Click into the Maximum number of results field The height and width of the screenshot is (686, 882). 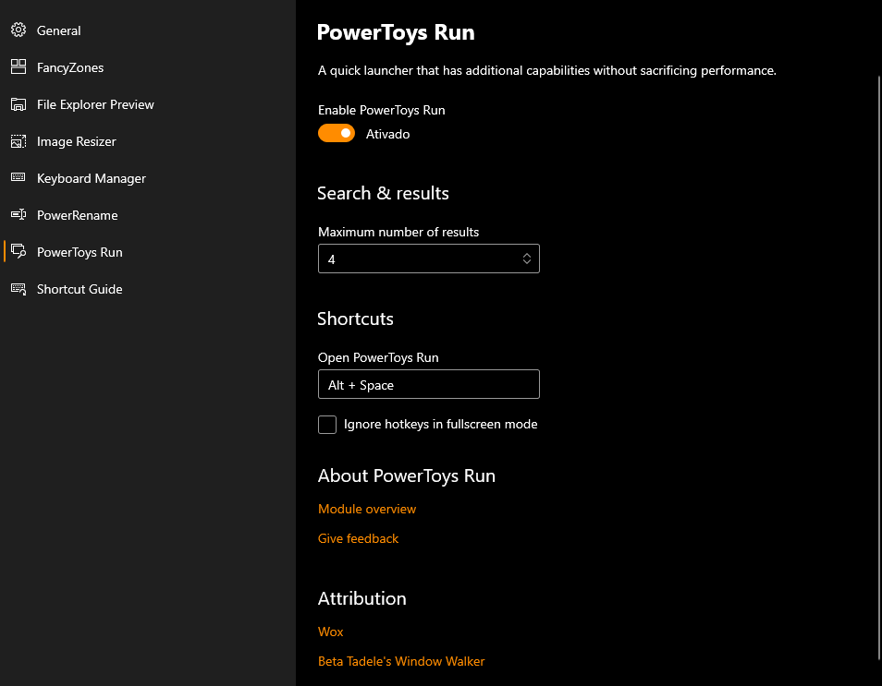(429, 259)
